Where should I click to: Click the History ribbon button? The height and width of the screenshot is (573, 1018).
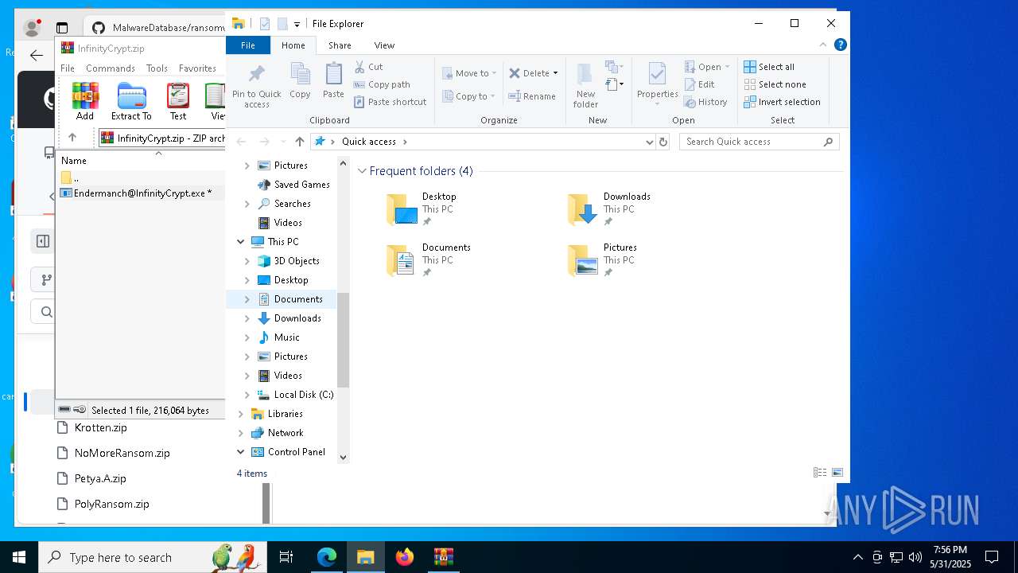coord(706,102)
